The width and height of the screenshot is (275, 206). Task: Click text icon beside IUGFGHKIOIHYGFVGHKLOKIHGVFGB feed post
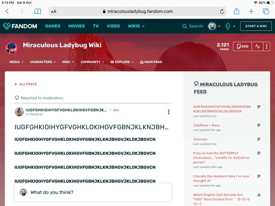259,107
